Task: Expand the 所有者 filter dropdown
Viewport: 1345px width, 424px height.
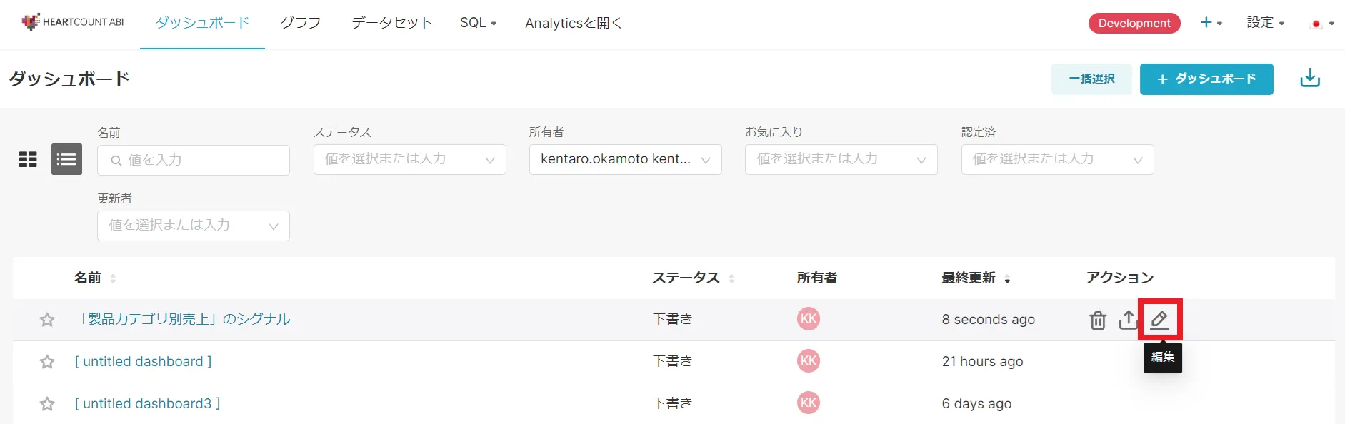Action: [x=625, y=159]
